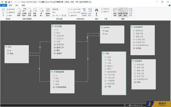This screenshot has height=107, width=171.
Task: Click the Save icon in quick access toolbar
Action: pyautogui.click(x=9, y=2)
